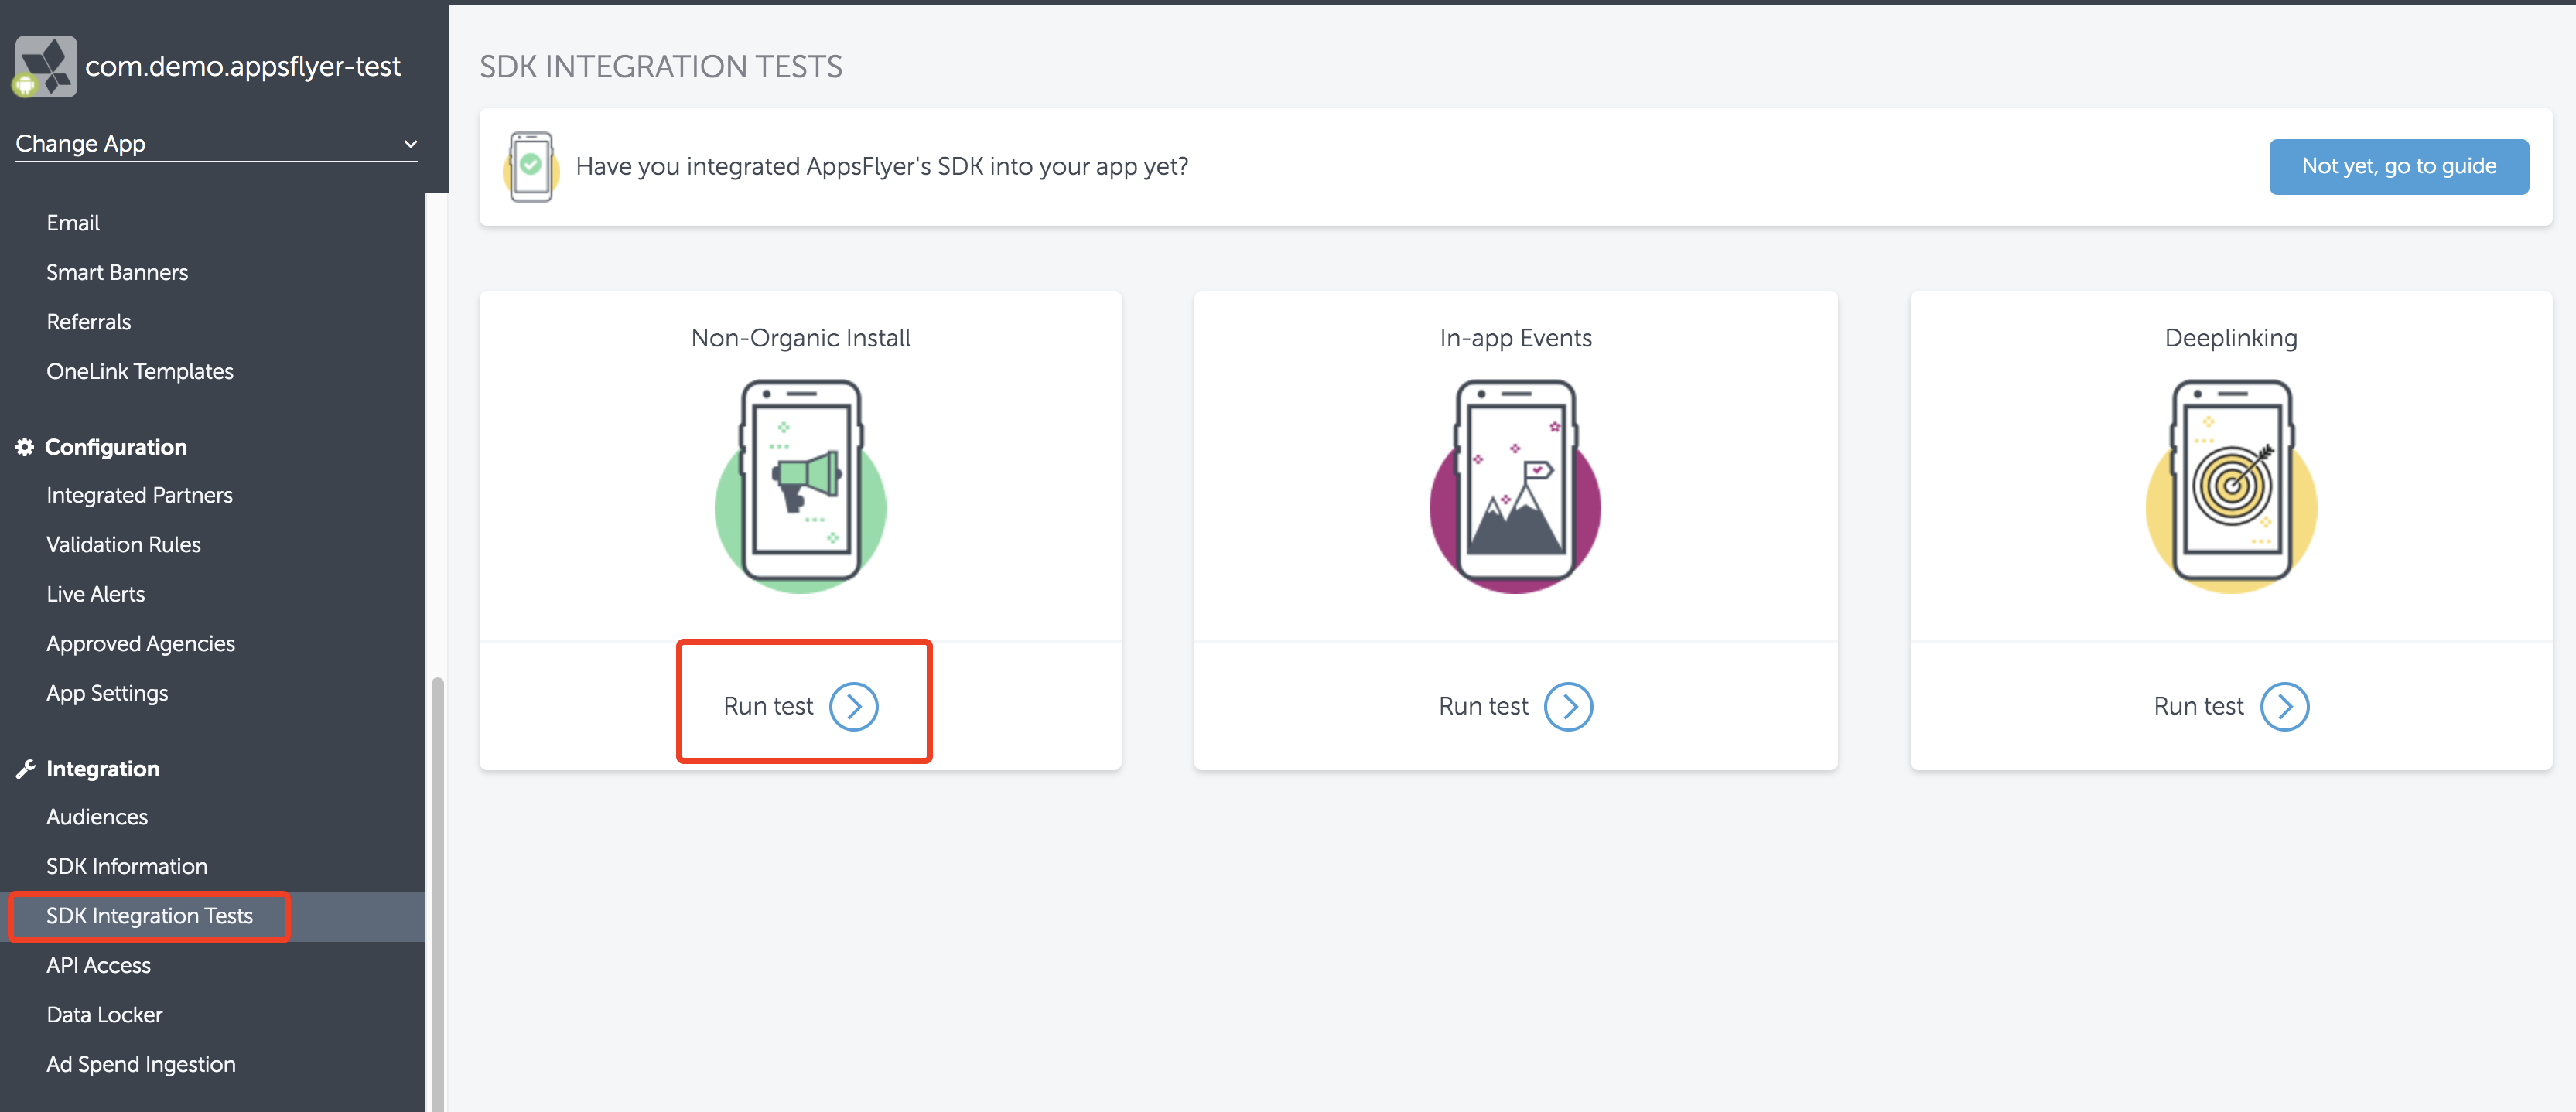Click the app logo icon for com.demo.appsflyer-test
This screenshot has height=1112, width=2576.
pos(45,66)
